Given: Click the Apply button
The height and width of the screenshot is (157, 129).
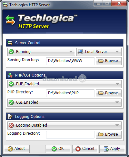Looking at the screenshot, I should (112, 149).
